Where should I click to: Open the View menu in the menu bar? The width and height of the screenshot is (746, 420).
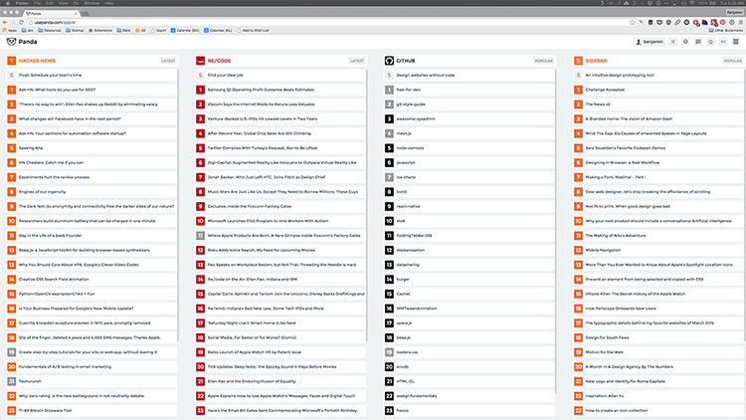point(64,3)
